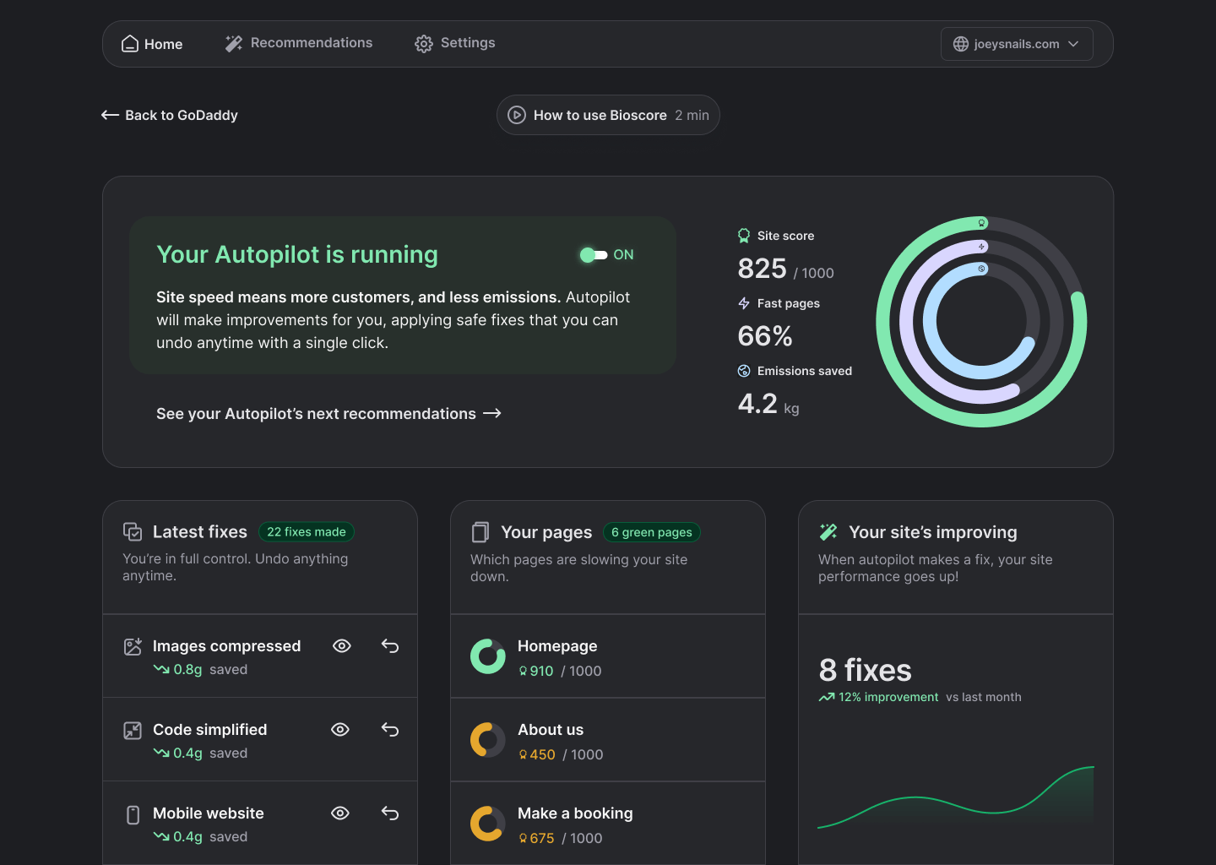Go Back to GoDaddy
Screen dimensions: 1216x865
pos(170,115)
